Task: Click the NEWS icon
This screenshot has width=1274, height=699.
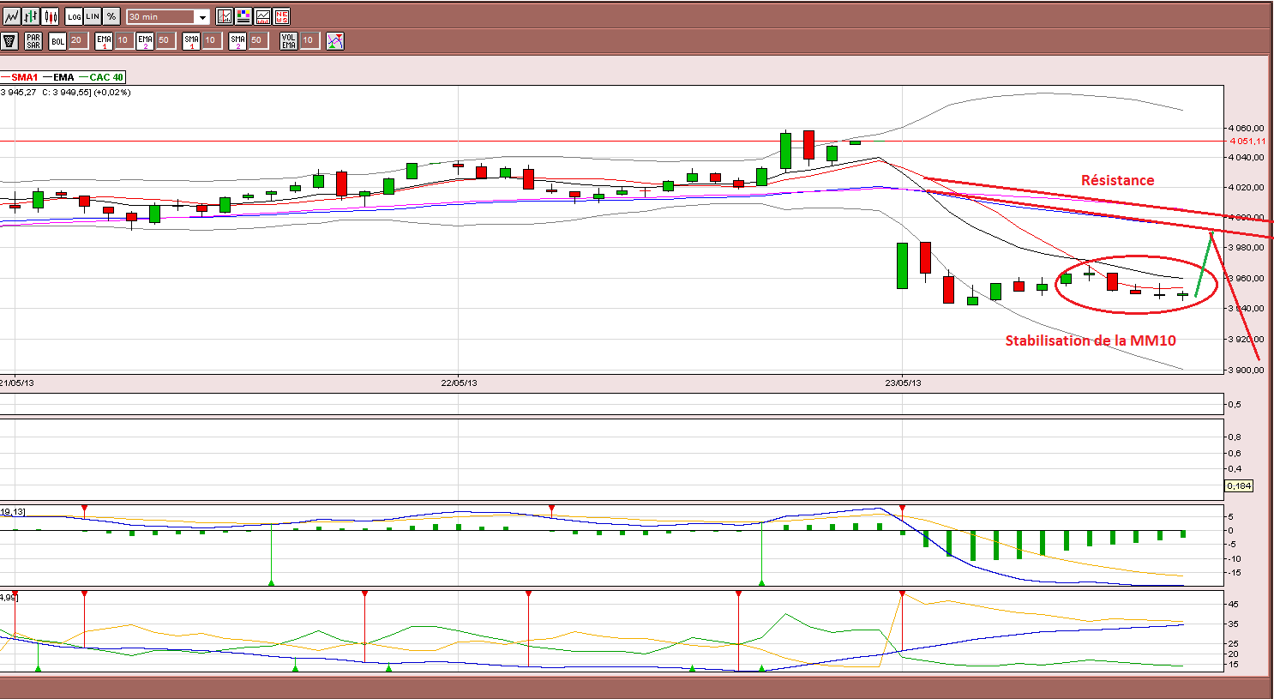Action: pyautogui.click(x=281, y=16)
